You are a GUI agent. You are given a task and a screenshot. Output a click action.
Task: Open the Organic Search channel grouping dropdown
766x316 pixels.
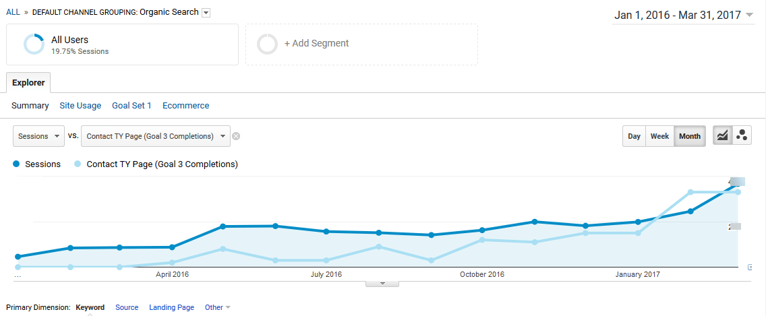pyautogui.click(x=206, y=13)
